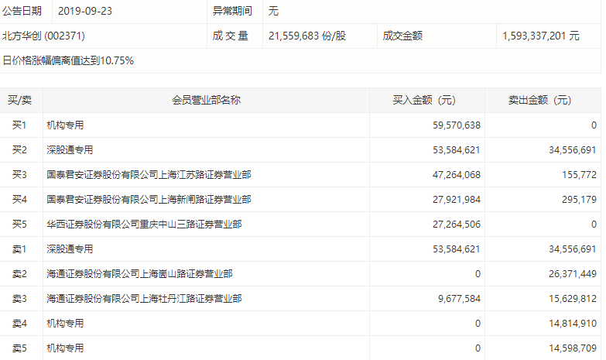Image resolution: width=606 pixels, height=360 pixels.
Task: Select the 买1 row label
Action: [19, 125]
